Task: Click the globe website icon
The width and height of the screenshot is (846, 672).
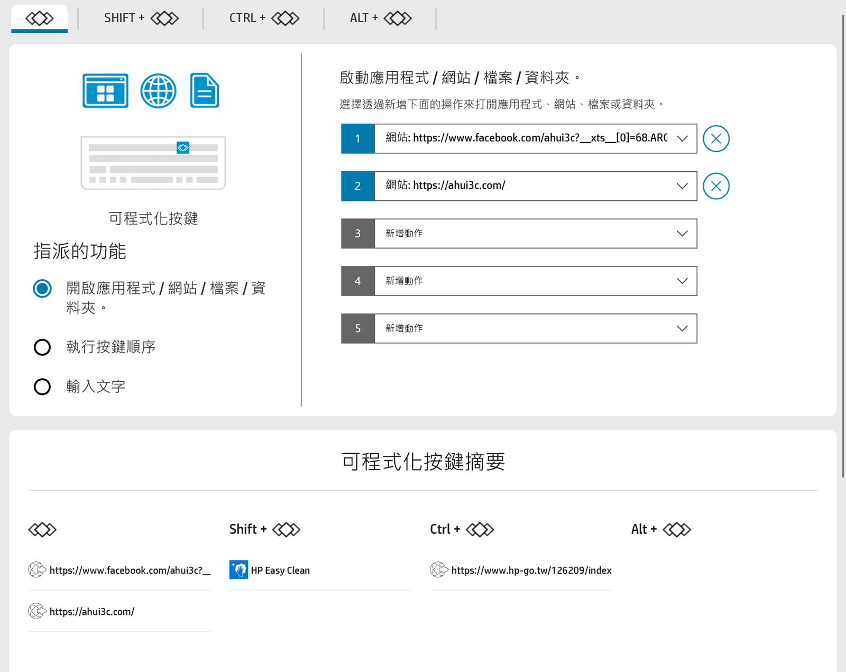Action: pos(158,91)
